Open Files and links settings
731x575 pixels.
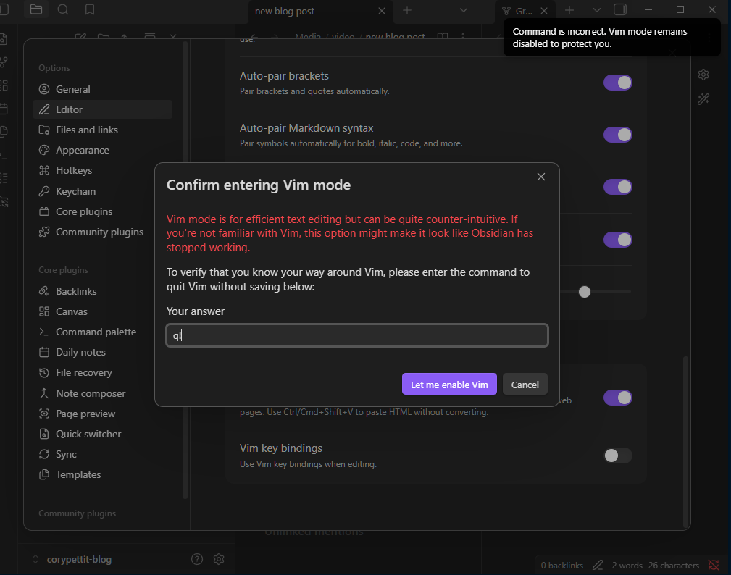click(103, 130)
